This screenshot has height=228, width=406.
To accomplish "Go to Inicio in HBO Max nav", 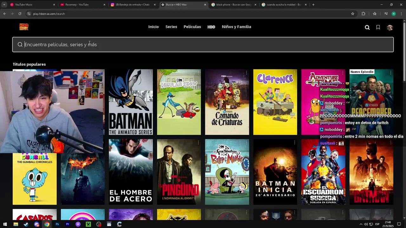I will (x=154, y=27).
